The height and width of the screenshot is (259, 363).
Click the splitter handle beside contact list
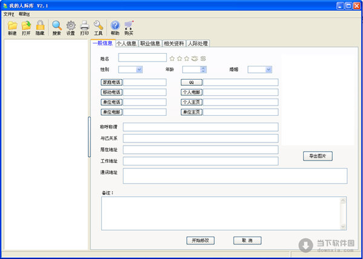coord(89,137)
